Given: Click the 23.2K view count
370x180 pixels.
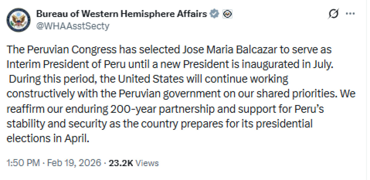Looking at the screenshot, I should [121, 162].
